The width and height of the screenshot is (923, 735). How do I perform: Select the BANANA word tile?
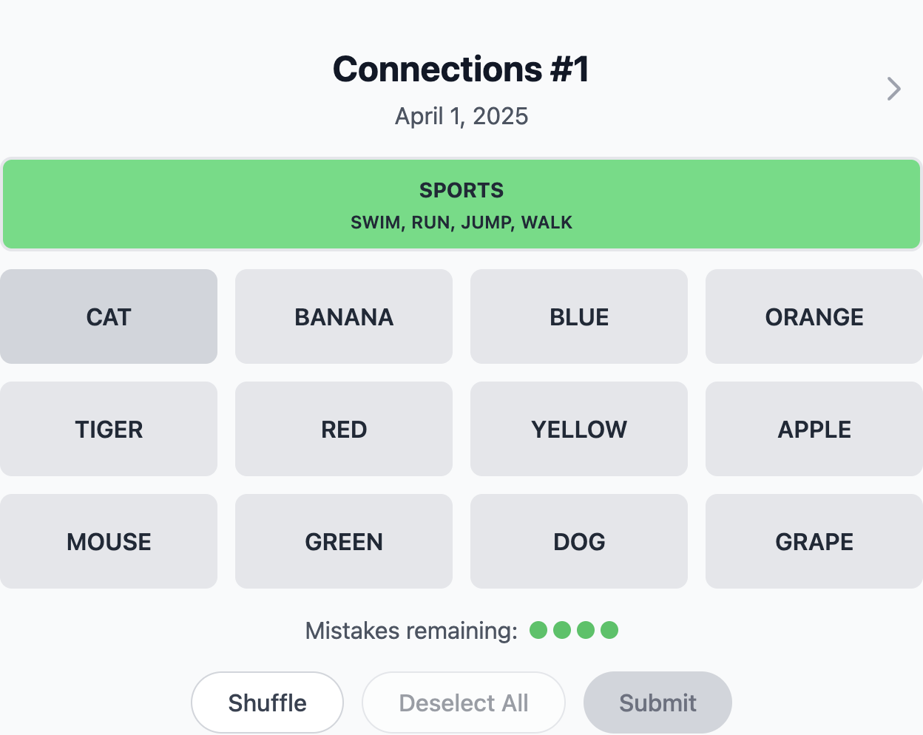pos(344,316)
